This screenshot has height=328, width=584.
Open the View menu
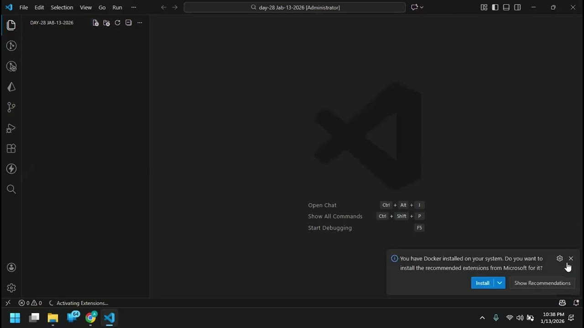[86, 7]
